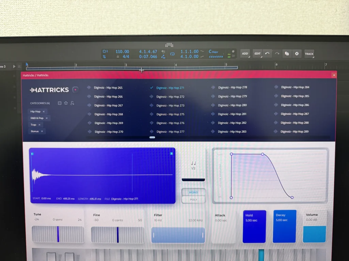
Task: Click the Hold envelope parameter box
Action: tap(254, 226)
